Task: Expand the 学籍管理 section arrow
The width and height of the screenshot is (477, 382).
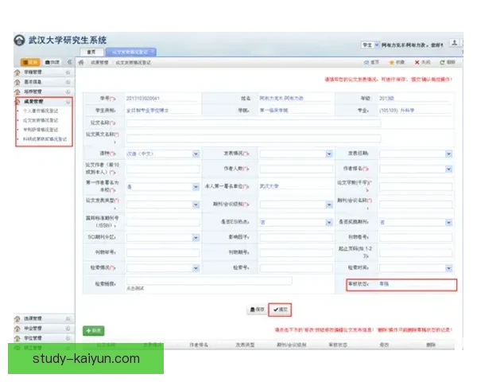Action: coord(68,72)
